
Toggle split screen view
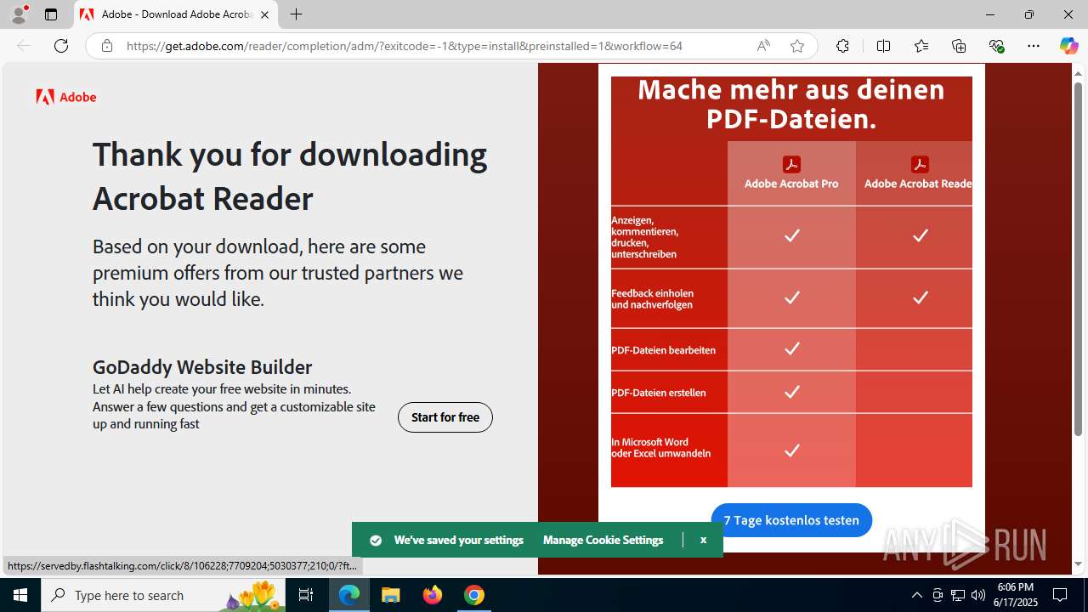883,46
